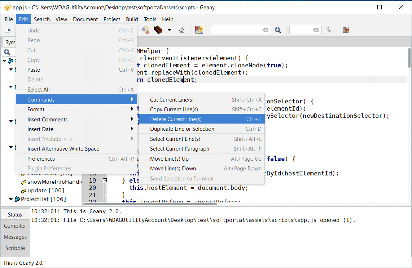
Task: Click the Quit Geany toolbar icon
Action: (x=346, y=30)
